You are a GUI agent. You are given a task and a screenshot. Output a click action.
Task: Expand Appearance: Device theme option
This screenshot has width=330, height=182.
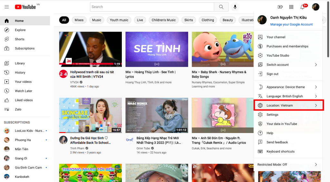tap(288, 87)
